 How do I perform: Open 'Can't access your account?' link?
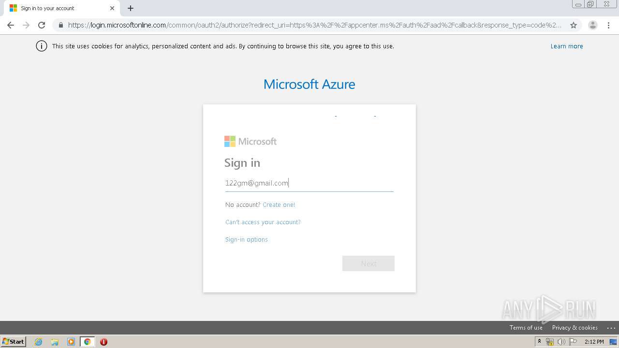pyautogui.click(x=263, y=222)
